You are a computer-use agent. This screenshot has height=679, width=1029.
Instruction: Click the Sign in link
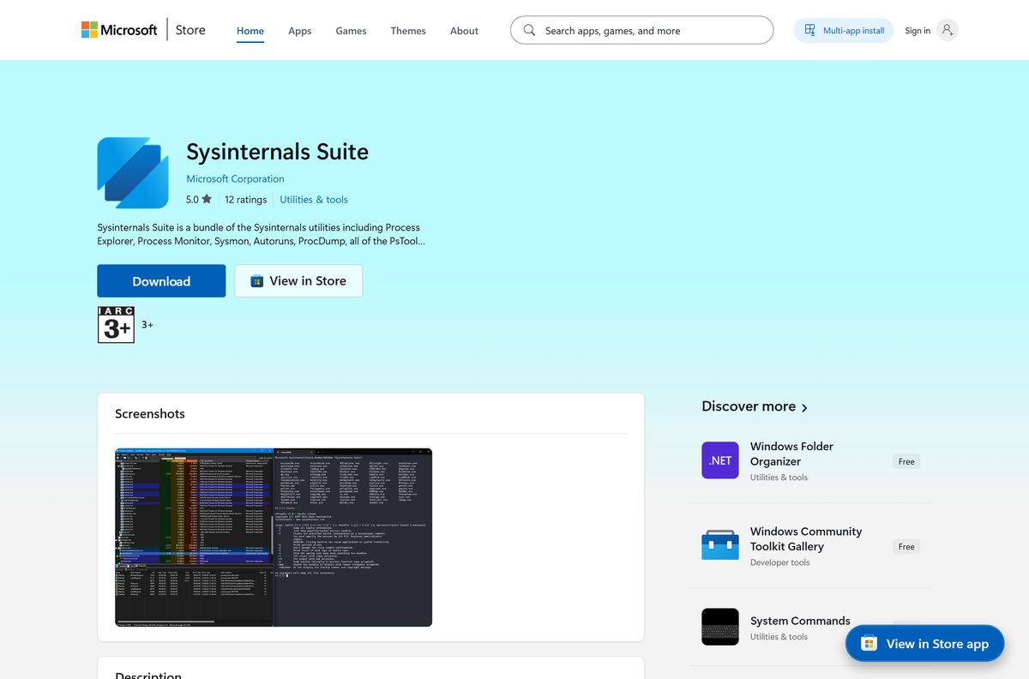pos(918,31)
